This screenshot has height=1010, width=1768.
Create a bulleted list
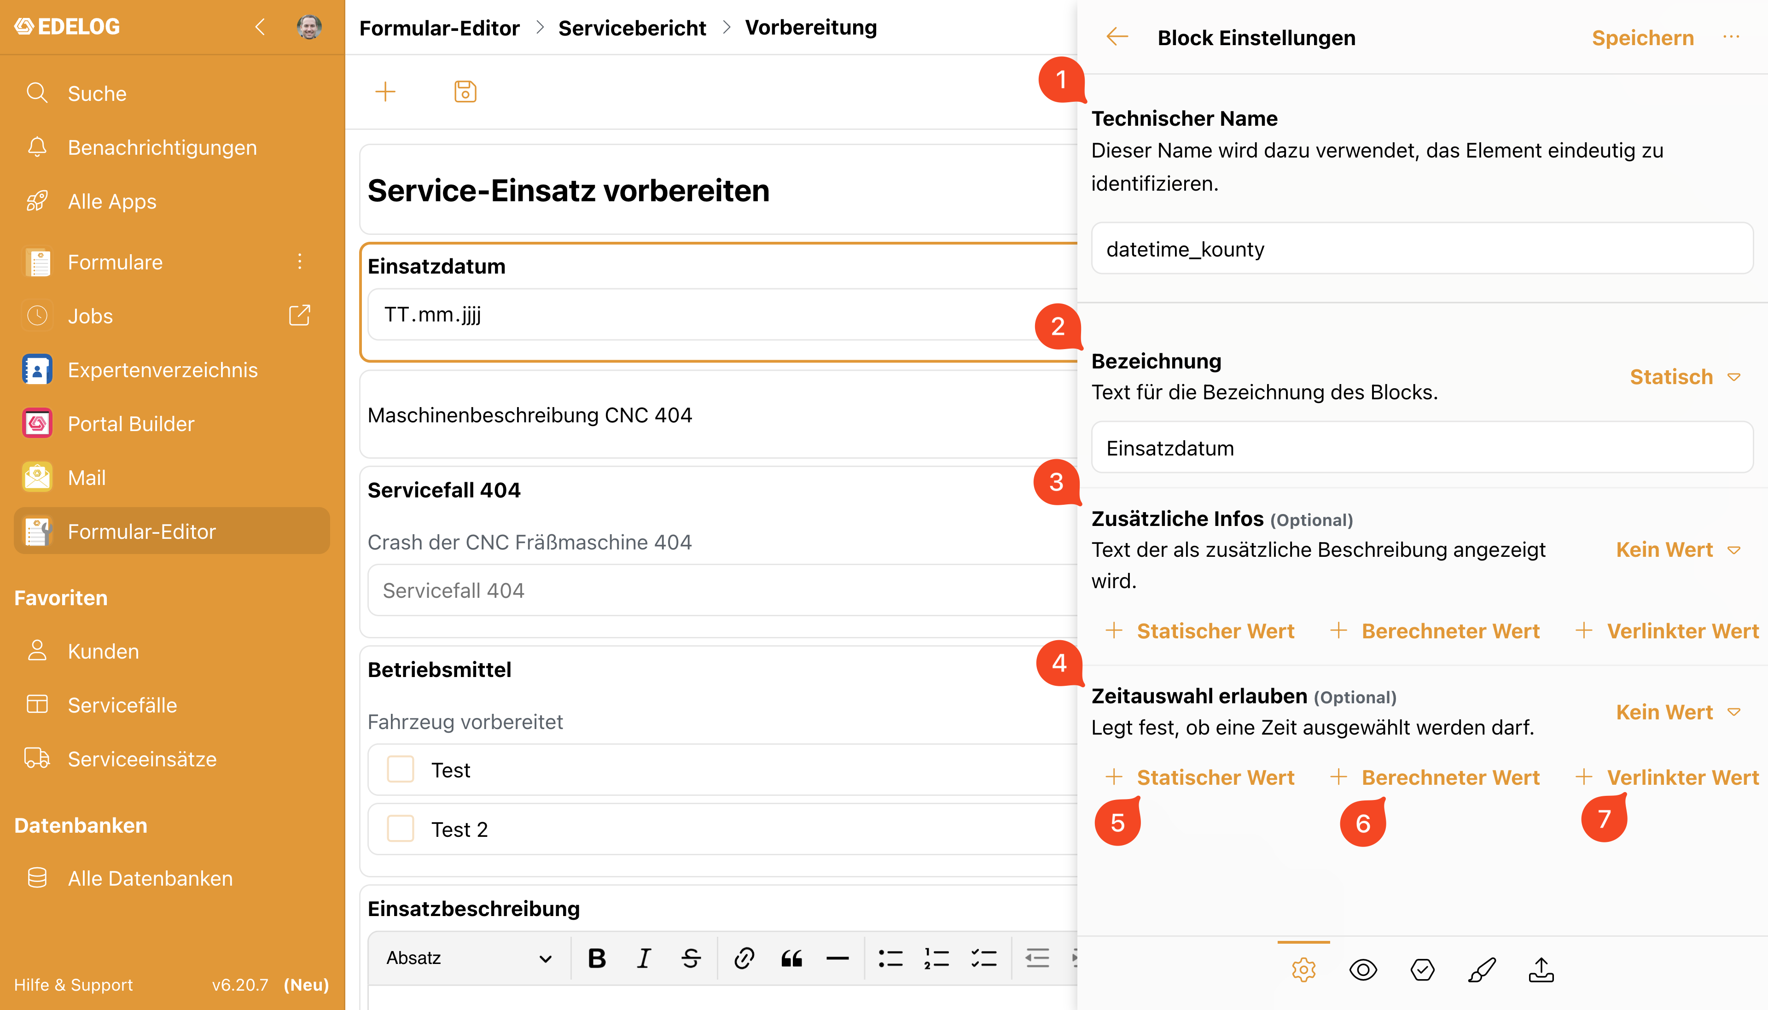[x=890, y=958]
